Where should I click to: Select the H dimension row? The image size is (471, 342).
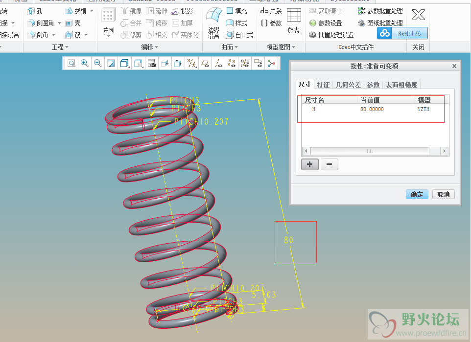375,109
